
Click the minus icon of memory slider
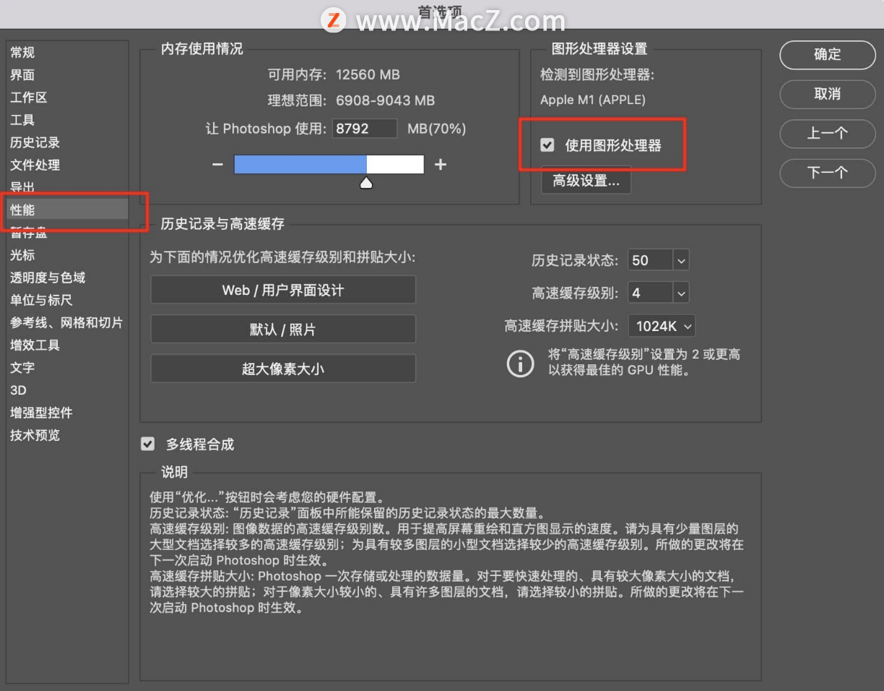217,165
